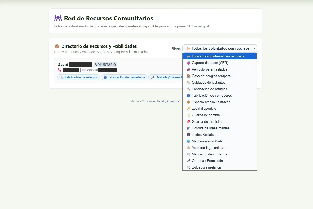Click the key icon for 'Local disponible'
The image size is (313, 209).
189,108
